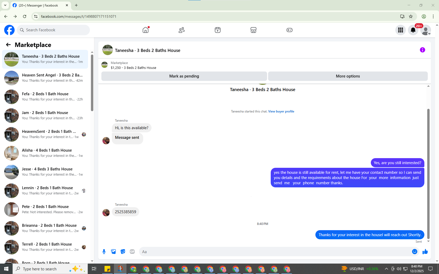Choose a GIF icon in composer
The width and height of the screenshot is (439, 274).
click(x=132, y=252)
